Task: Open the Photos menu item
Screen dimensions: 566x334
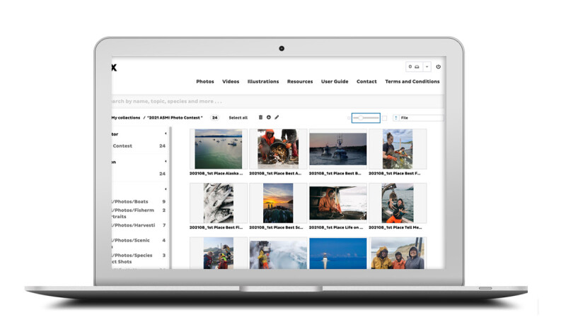Action: tap(204, 82)
